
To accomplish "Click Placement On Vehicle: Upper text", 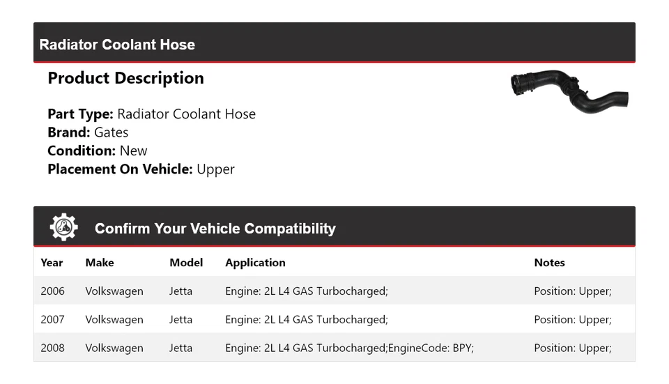I will click(x=141, y=169).
